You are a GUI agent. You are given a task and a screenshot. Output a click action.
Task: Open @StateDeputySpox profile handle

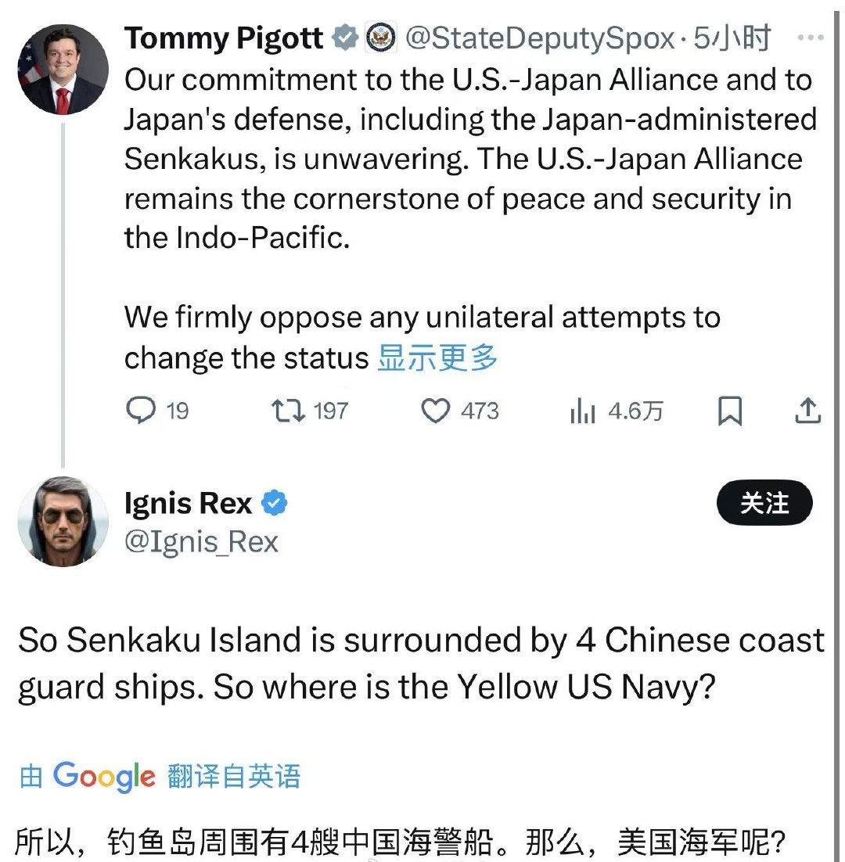[x=539, y=38]
